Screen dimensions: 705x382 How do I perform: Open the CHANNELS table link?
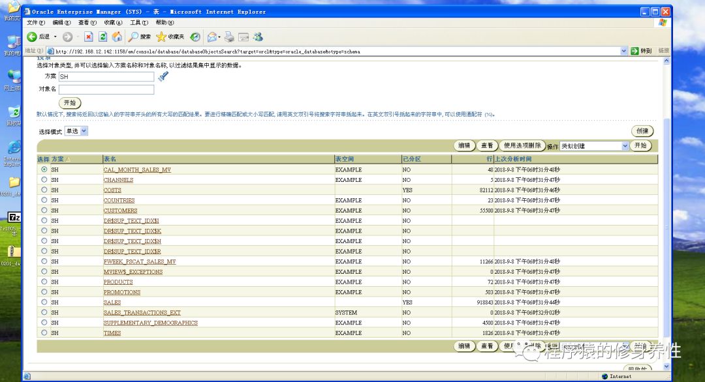tap(118, 180)
